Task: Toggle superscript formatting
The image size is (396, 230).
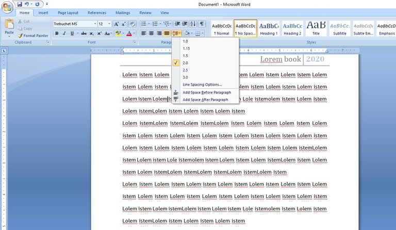Action: (x=100, y=34)
